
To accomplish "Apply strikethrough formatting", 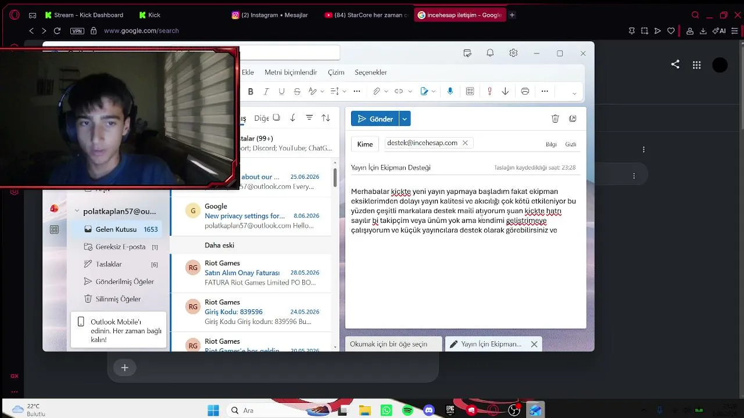I will (297, 91).
